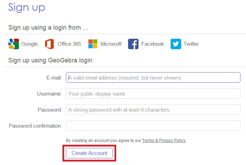Click the Username field label

click(x=49, y=94)
